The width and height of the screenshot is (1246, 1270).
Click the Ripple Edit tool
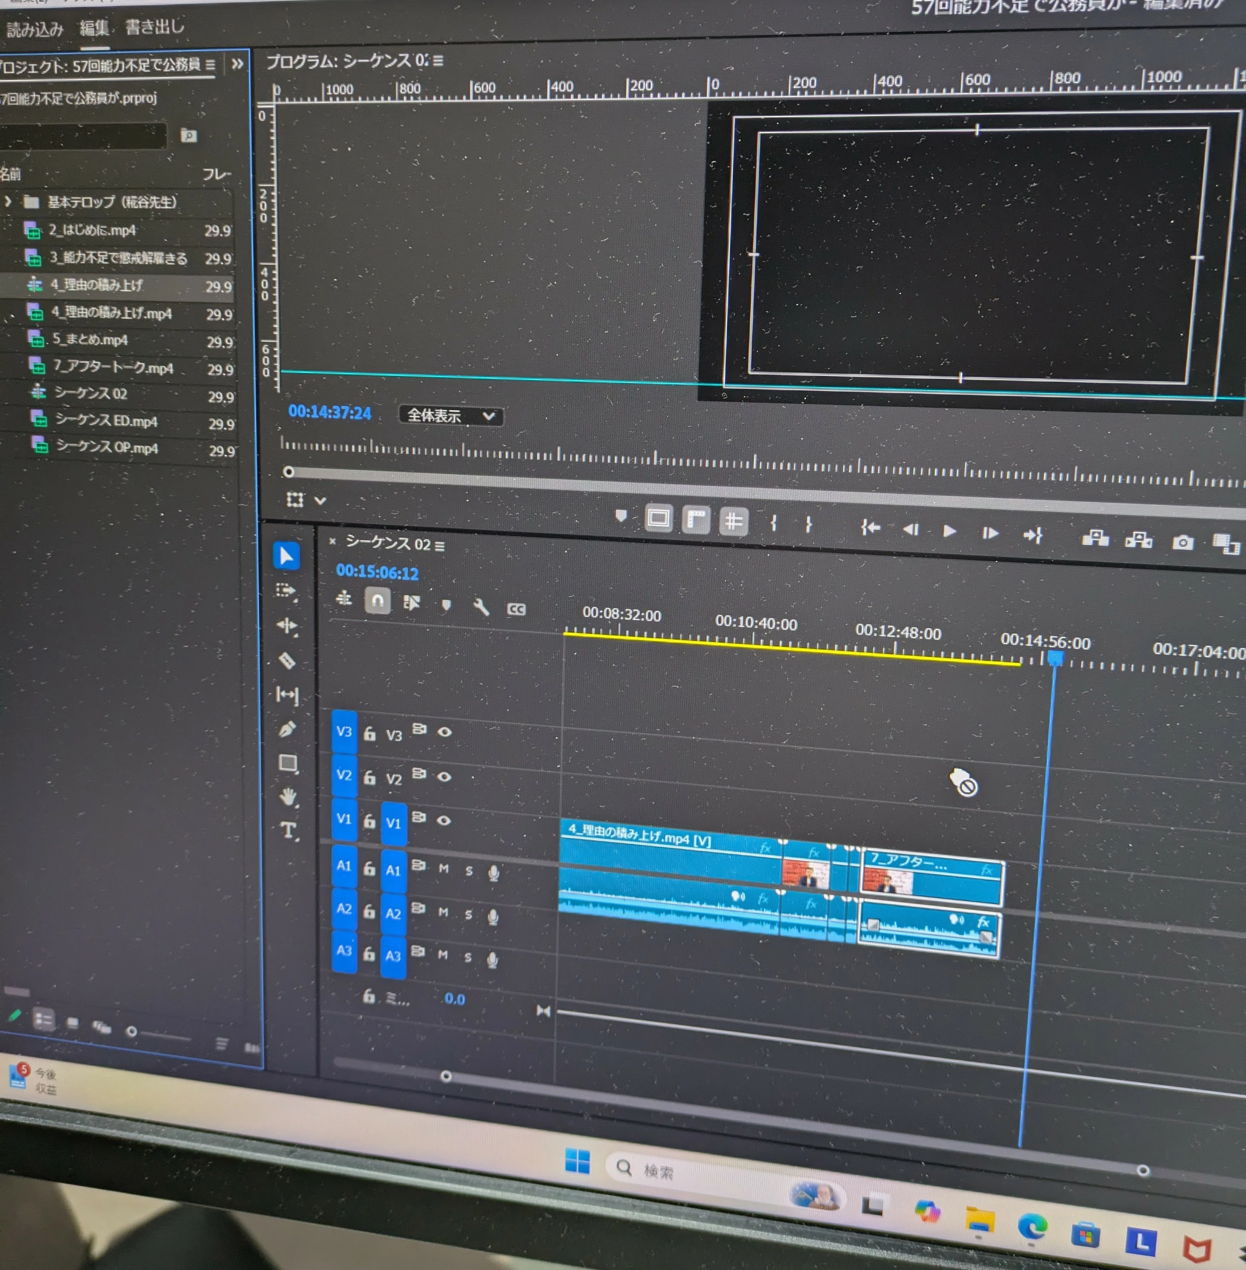(x=287, y=625)
